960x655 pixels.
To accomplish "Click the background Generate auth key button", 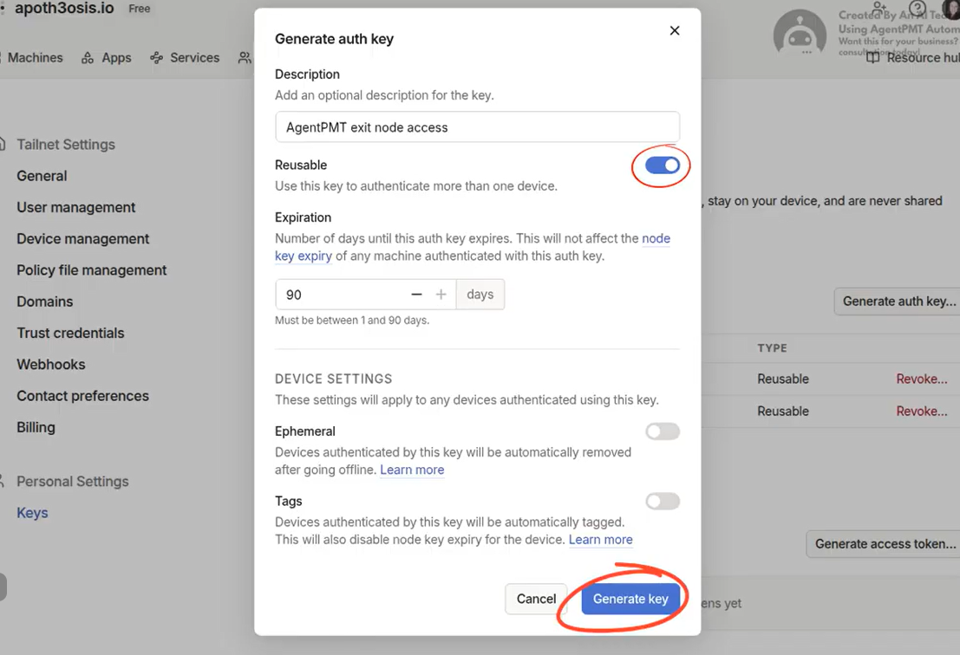I will (x=898, y=302).
